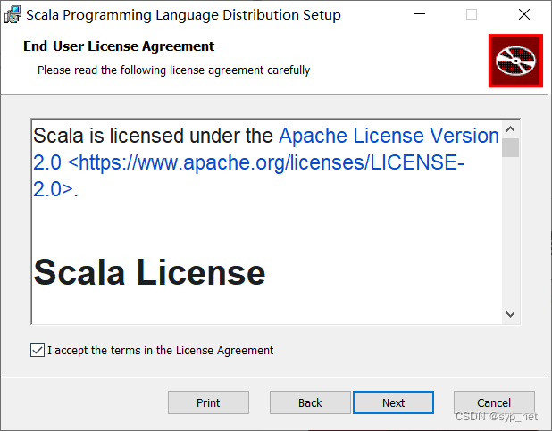
Task: Go back with the Back button
Action: tap(310, 402)
